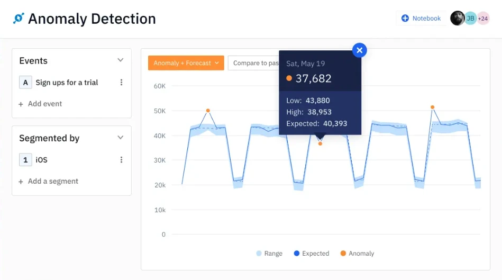The image size is (502, 280).
Task: Click the anomaly point near 50K on left
Action: (208, 111)
